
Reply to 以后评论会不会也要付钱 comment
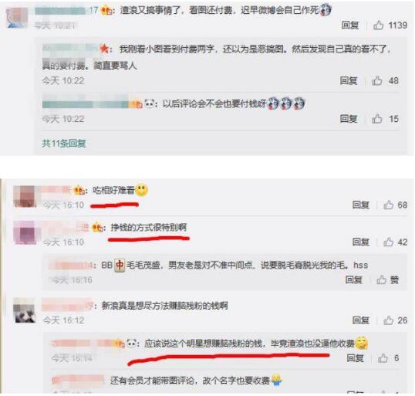point(349,119)
